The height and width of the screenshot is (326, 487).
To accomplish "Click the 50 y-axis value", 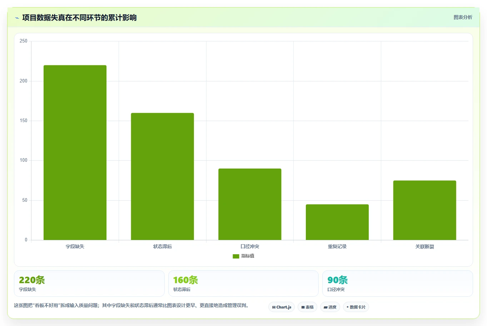I will (25, 200).
